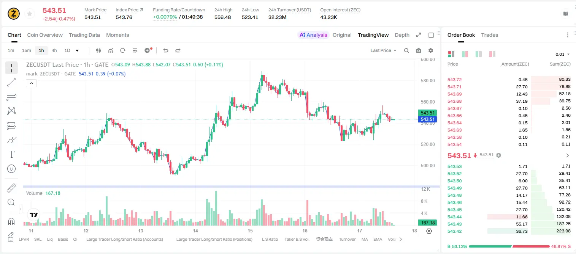Click the AI Analysis button
576x254 pixels.
[313, 35]
